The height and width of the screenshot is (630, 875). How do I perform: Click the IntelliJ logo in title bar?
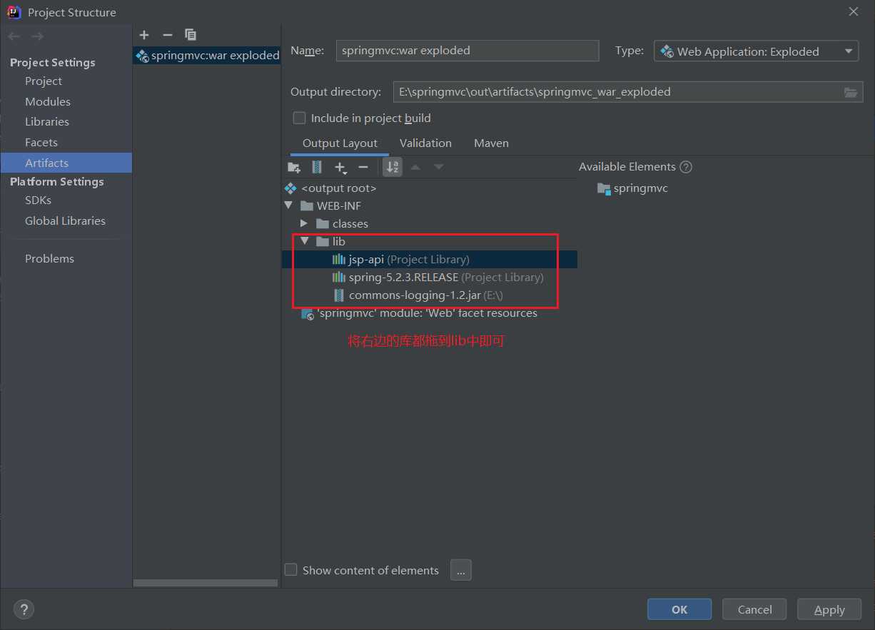point(14,12)
